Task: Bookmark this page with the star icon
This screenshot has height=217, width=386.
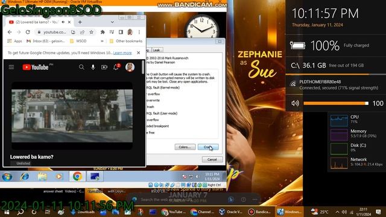Action: tap(91, 32)
